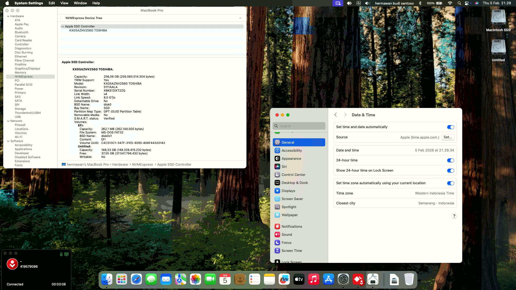Open App Store from the Dock
Image resolution: width=516 pixels, height=290 pixels.
tap(328, 280)
